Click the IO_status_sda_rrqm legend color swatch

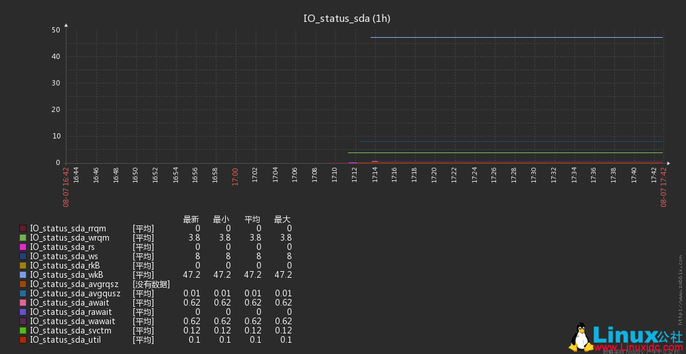(23, 228)
